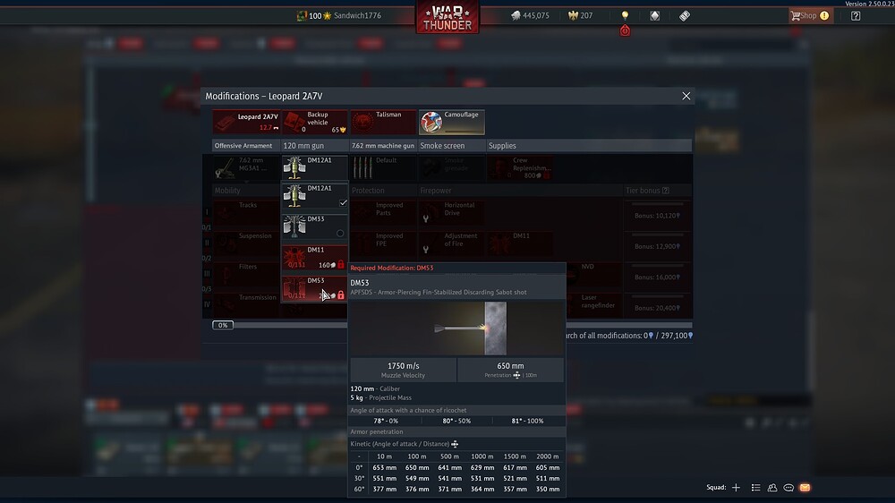Select the Adjustment of Fire modification
The height and width of the screenshot is (503, 895).
(x=451, y=243)
